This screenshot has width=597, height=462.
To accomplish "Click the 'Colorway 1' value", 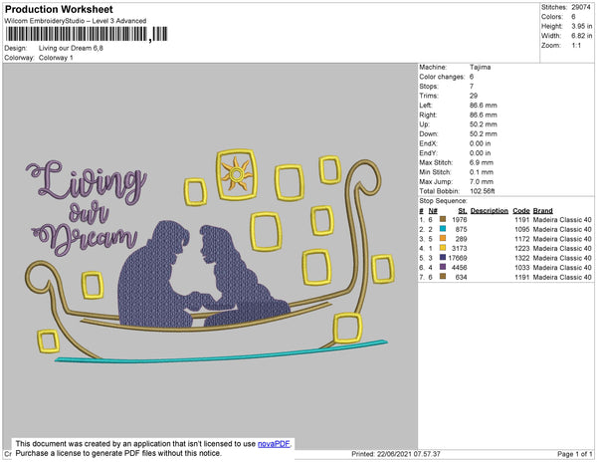I will click(x=56, y=58).
